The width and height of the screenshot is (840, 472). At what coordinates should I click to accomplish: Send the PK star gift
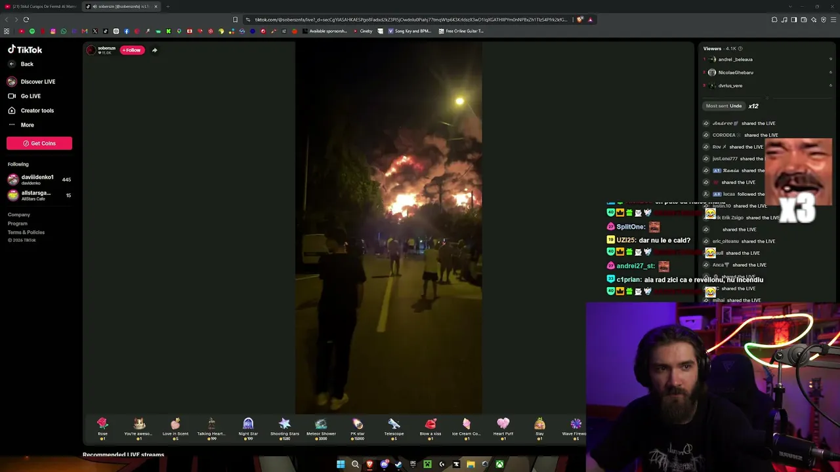[x=358, y=428]
